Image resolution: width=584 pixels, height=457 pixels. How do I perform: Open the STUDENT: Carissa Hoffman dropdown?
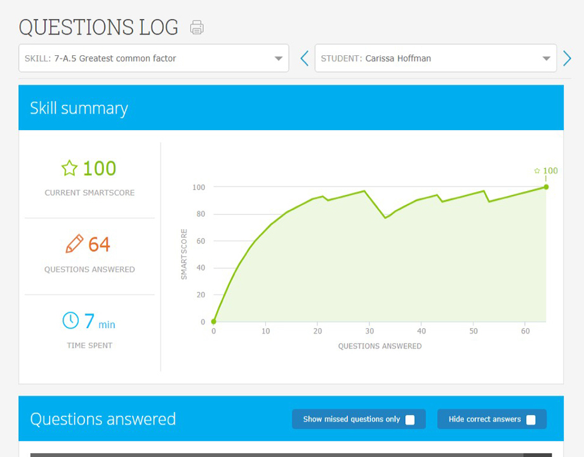pyautogui.click(x=435, y=58)
